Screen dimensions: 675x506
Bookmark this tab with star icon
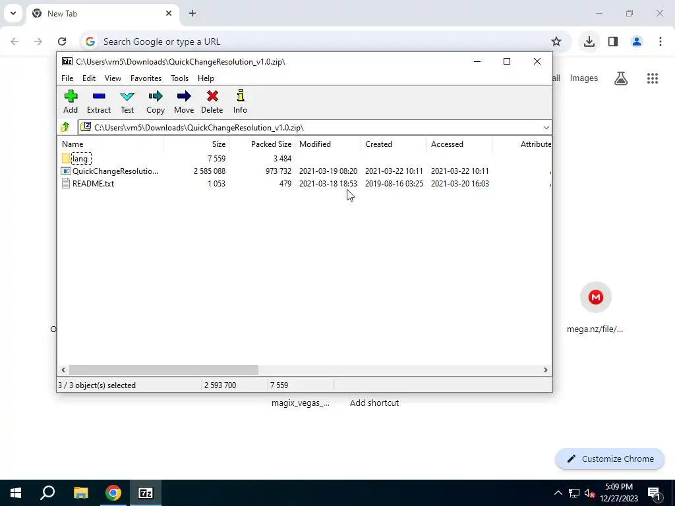pos(556,42)
